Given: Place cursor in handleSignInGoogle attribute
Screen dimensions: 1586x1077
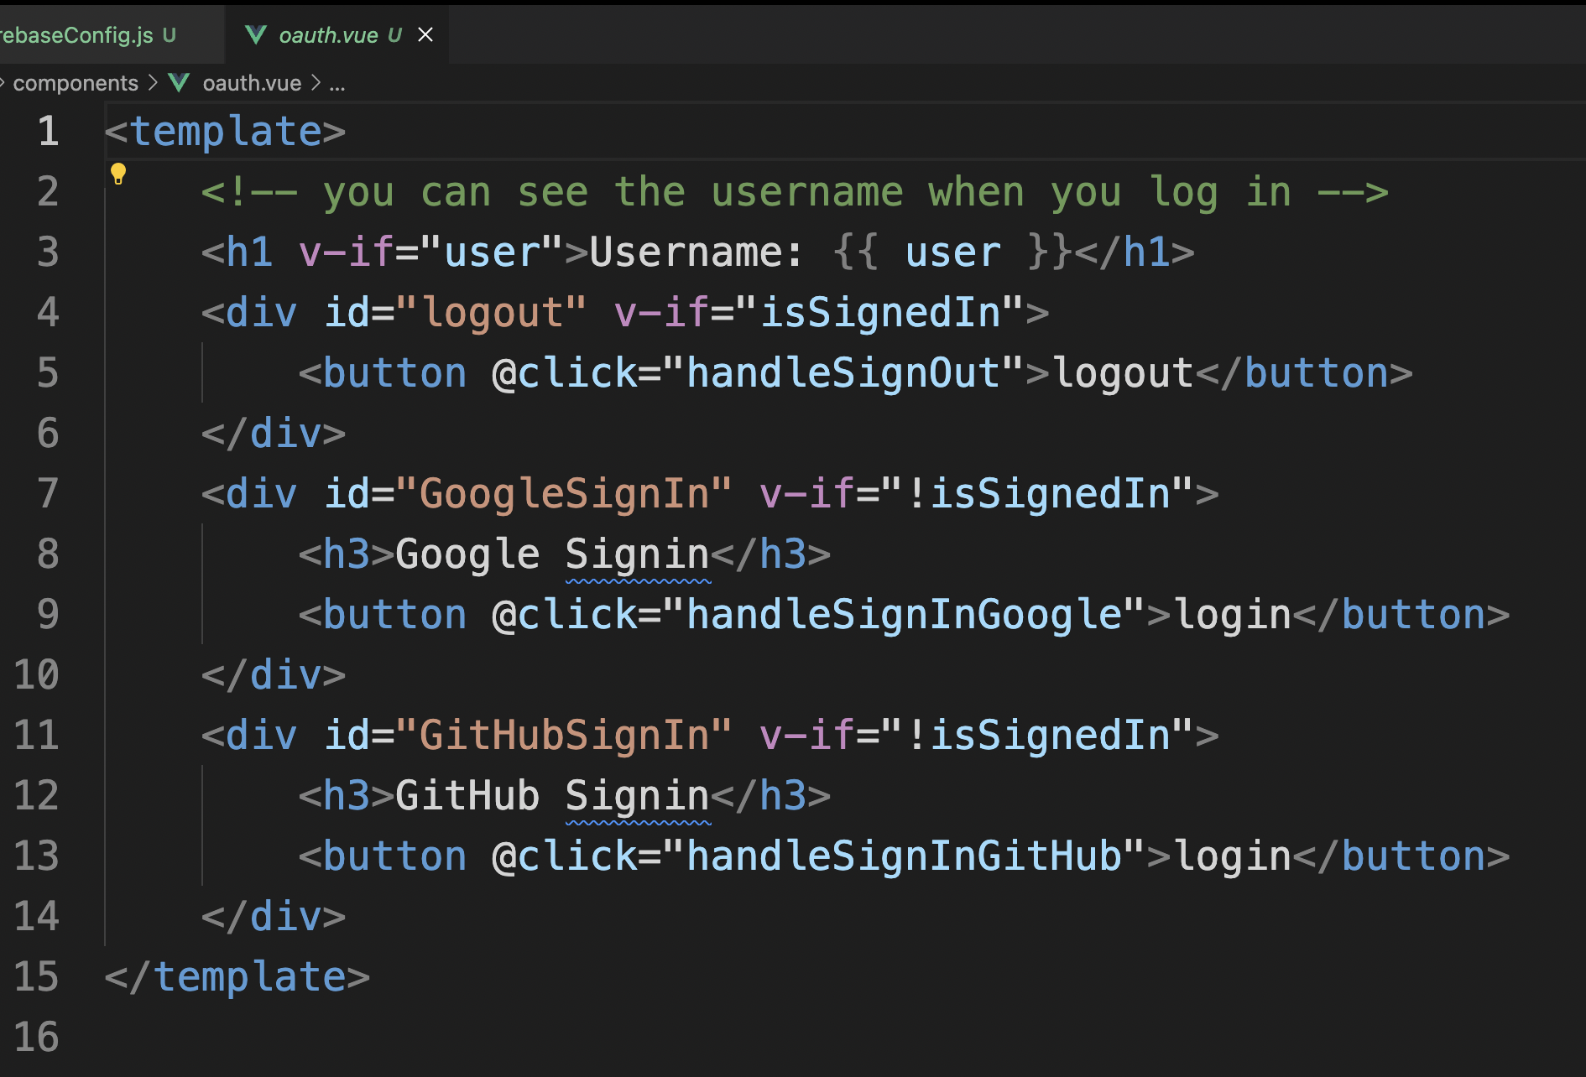Looking at the screenshot, I should [904, 615].
